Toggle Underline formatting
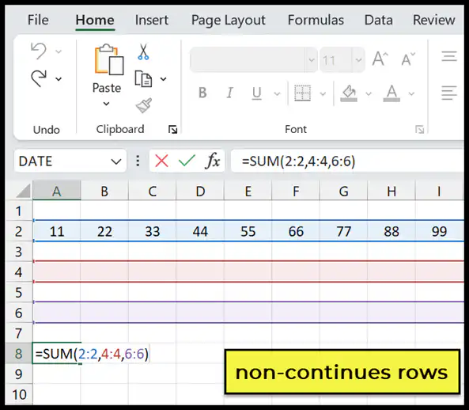 tap(256, 93)
